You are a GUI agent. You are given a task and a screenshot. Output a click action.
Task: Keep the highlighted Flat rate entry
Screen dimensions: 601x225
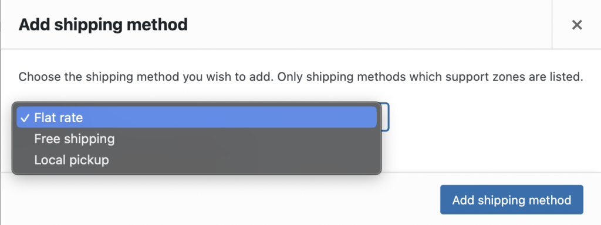[197, 117]
